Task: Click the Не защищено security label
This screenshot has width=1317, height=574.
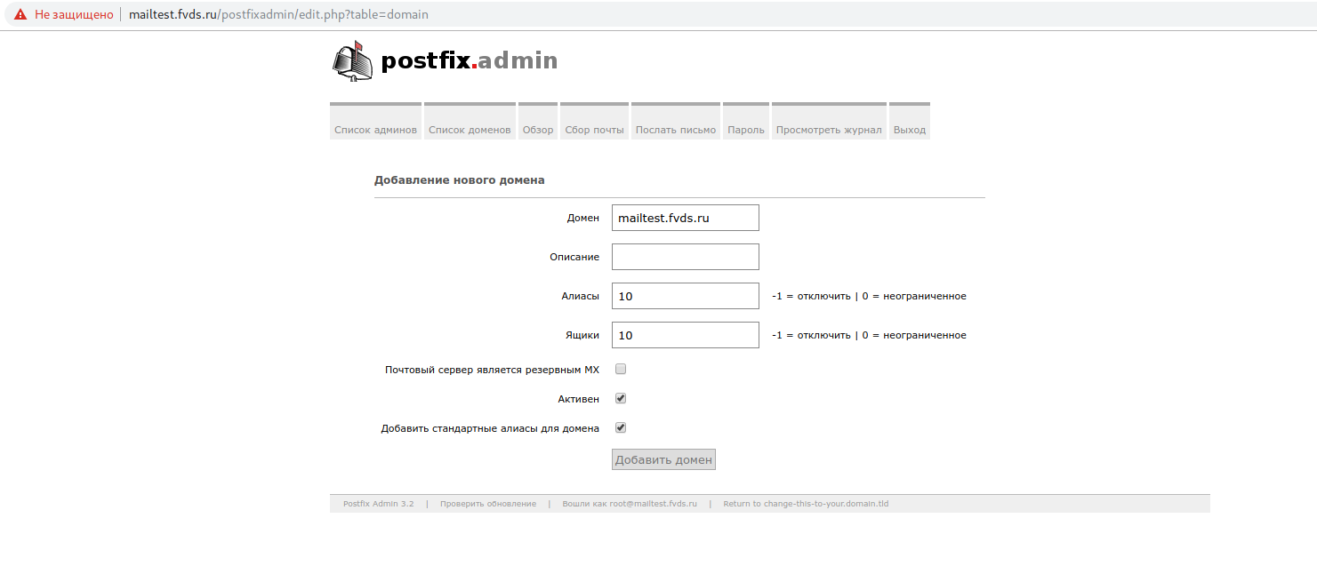Action: pyautogui.click(x=74, y=15)
